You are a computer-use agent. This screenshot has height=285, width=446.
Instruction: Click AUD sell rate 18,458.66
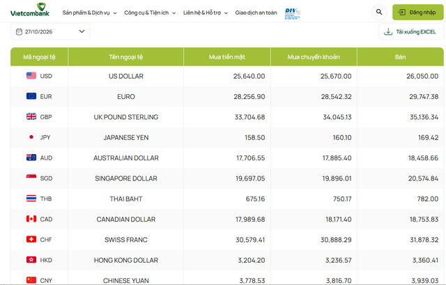pyautogui.click(x=423, y=158)
